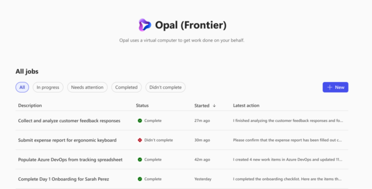
Task: Select the All filter pill
Action: (22, 87)
